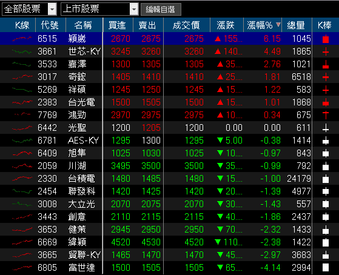Viewport: 339px width, 275px height.
Task: Click the K棒 candle for 大立光
Action: pyautogui.click(x=326, y=204)
